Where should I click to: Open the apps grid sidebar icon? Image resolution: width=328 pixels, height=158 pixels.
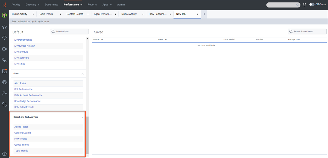click(x=4, y=104)
